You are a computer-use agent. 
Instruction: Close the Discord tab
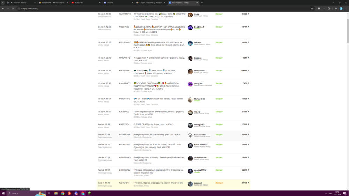132,3
